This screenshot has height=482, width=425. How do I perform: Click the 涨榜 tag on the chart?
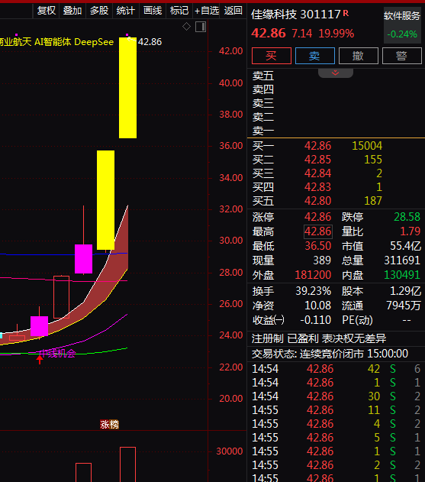[109, 425]
